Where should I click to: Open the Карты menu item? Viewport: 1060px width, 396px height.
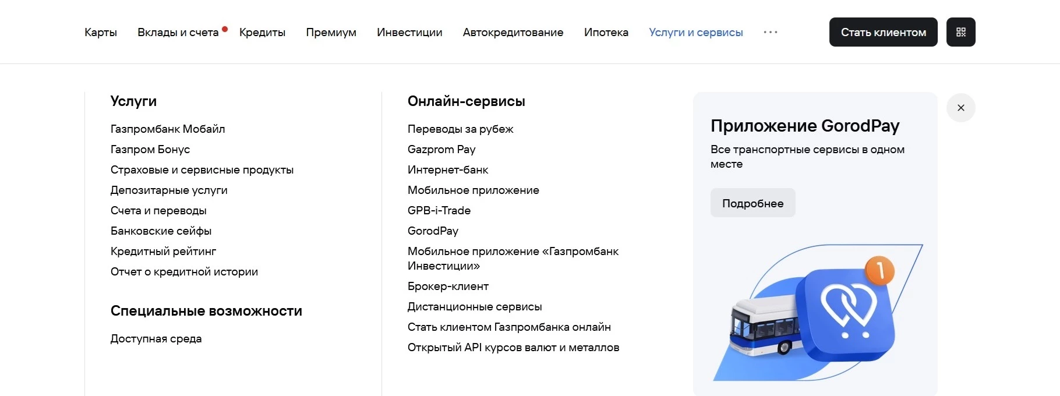pyautogui.click(x=100, y=33)
